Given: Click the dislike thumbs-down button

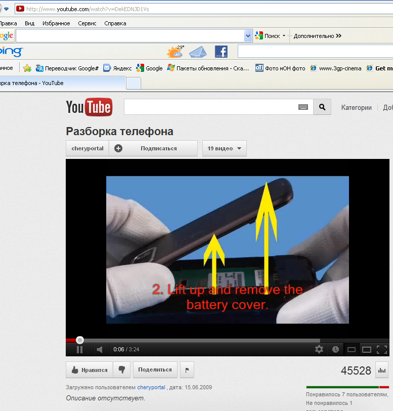Looking at the screenshot, I should click(x=121, y=370).
